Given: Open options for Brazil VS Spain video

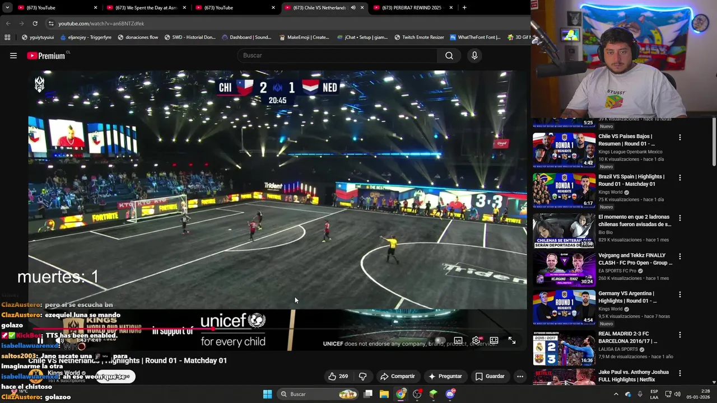Looking at the screenshot, I should (x=680, y=177).
